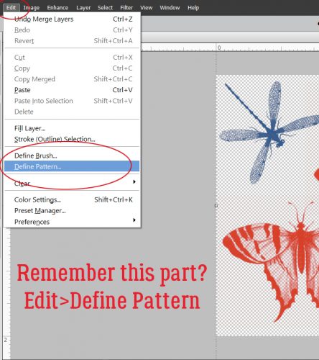Open the Select menu
Viewport: 319px width, 360px height.
105,8
